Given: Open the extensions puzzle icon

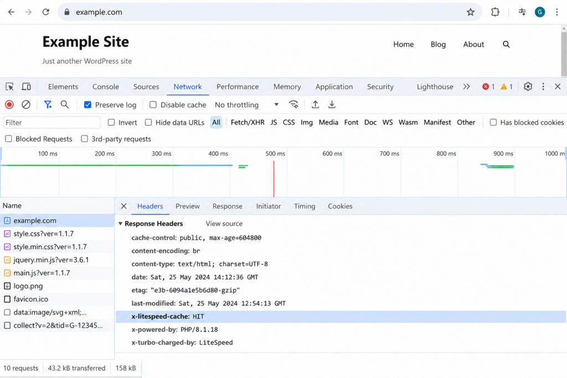Looking at the screenshot, I should (x=495, y=12).
